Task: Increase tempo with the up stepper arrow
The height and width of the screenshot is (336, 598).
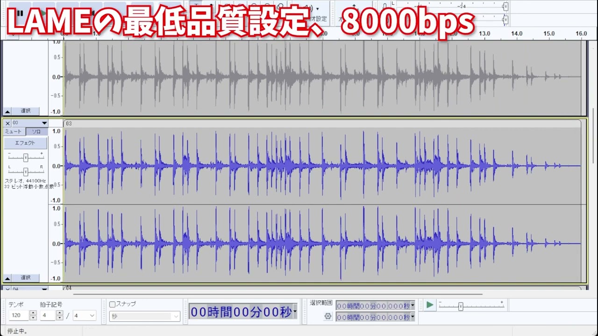Action: tap(33, 313)
